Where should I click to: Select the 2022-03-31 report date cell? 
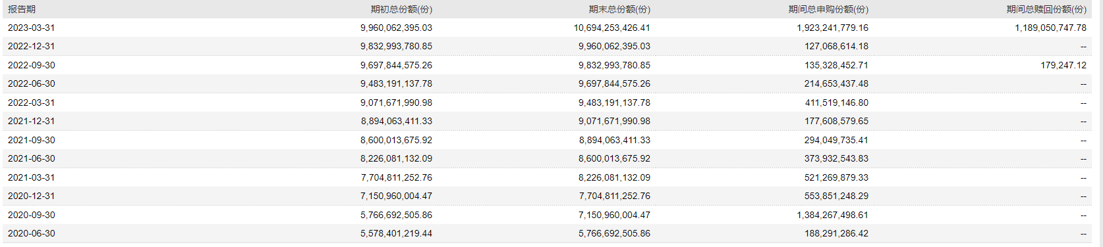[x=32, y=102]
